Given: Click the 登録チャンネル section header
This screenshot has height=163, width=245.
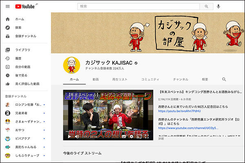Looking at the screenshot, I should click(x=16, y=96).
